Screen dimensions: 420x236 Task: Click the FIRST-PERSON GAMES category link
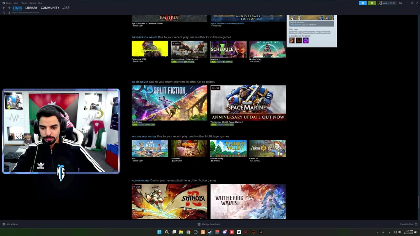click(x=144, y=37)
